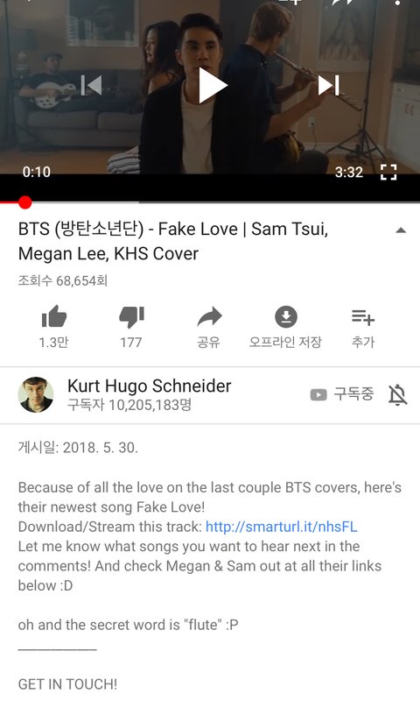This screenshot has height=715, width=420.
Task: Collapse the video description arrow
Action: click(x=401, y=230)
